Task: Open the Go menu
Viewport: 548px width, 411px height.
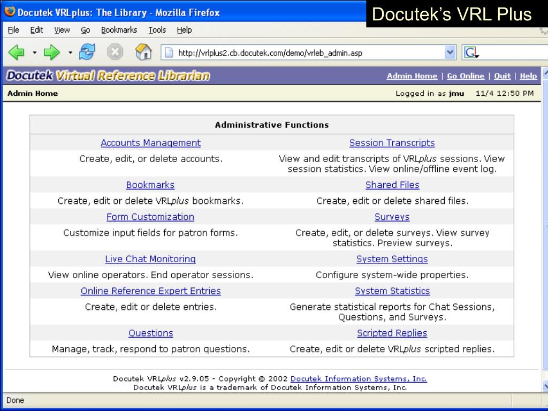Action: pyautogui.click(x=85, y=30)
